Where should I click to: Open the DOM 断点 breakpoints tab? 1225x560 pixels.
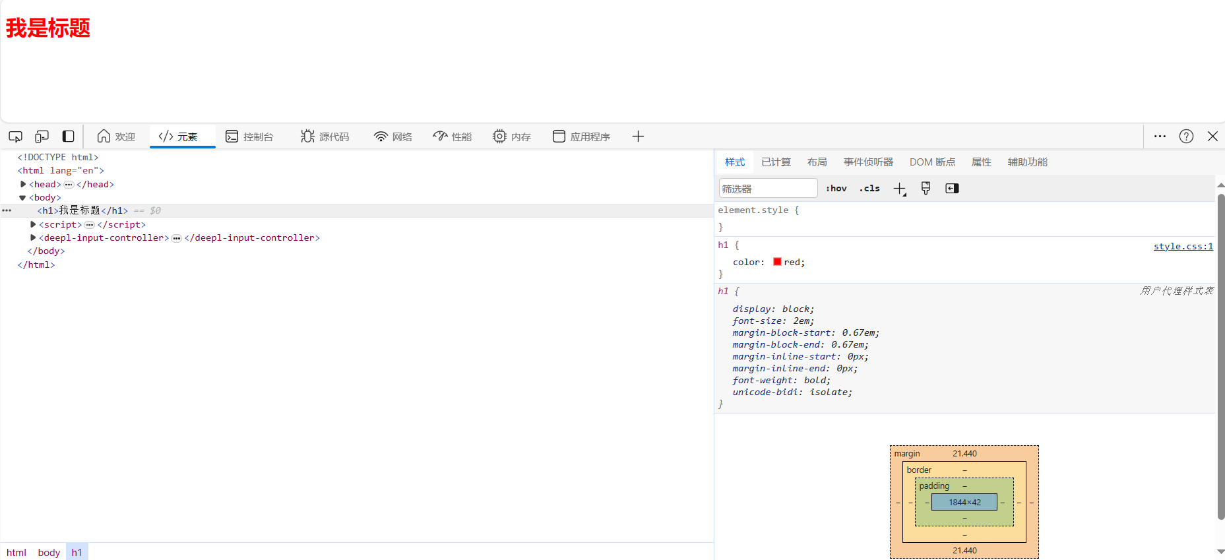pyautogui.click(x=932, y=162)
